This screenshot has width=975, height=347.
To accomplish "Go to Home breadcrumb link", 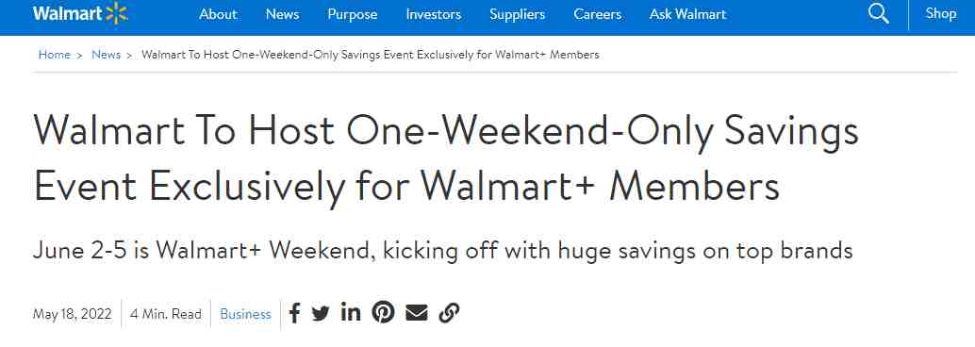I will (54, 55).
